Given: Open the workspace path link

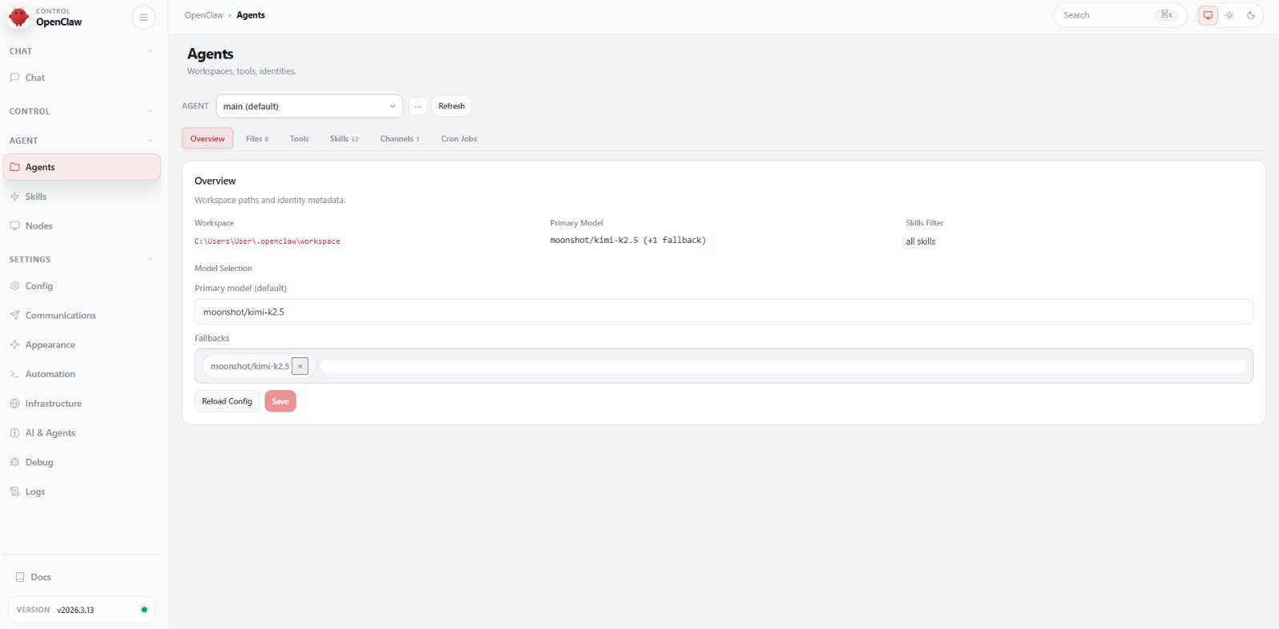Looking at the screenshot, I should (267, 241).
